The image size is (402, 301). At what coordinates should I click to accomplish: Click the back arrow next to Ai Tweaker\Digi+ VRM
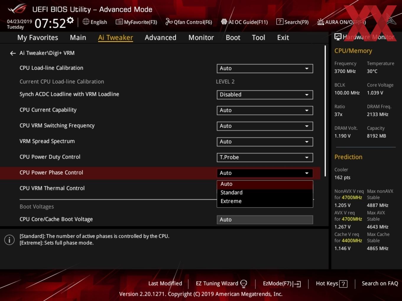coord(13,53)
